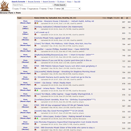Click uploader s3xpro on SisLovesMe row
The width and height of the screenshot is (131, 131).
(81, 74)
